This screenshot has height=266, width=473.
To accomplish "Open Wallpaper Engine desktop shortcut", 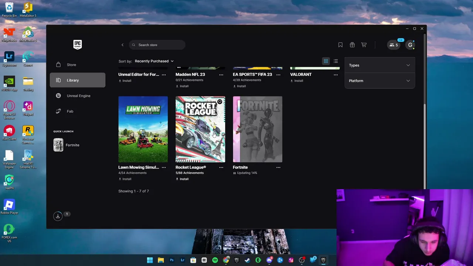I will point(9,159).
